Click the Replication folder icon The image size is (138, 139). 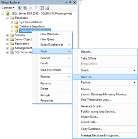12,44
